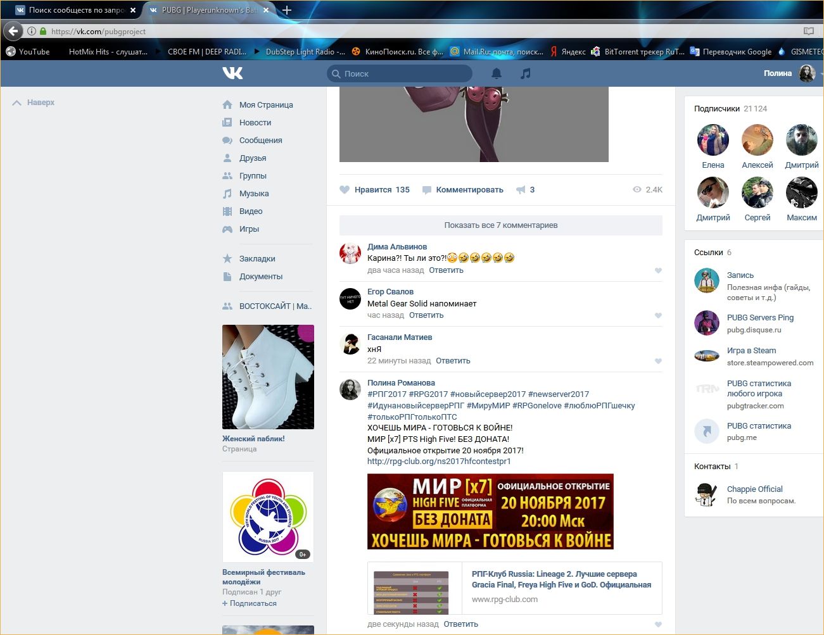
Task: Open subscriber Максим's avatar
Action: tap(802, 192)
